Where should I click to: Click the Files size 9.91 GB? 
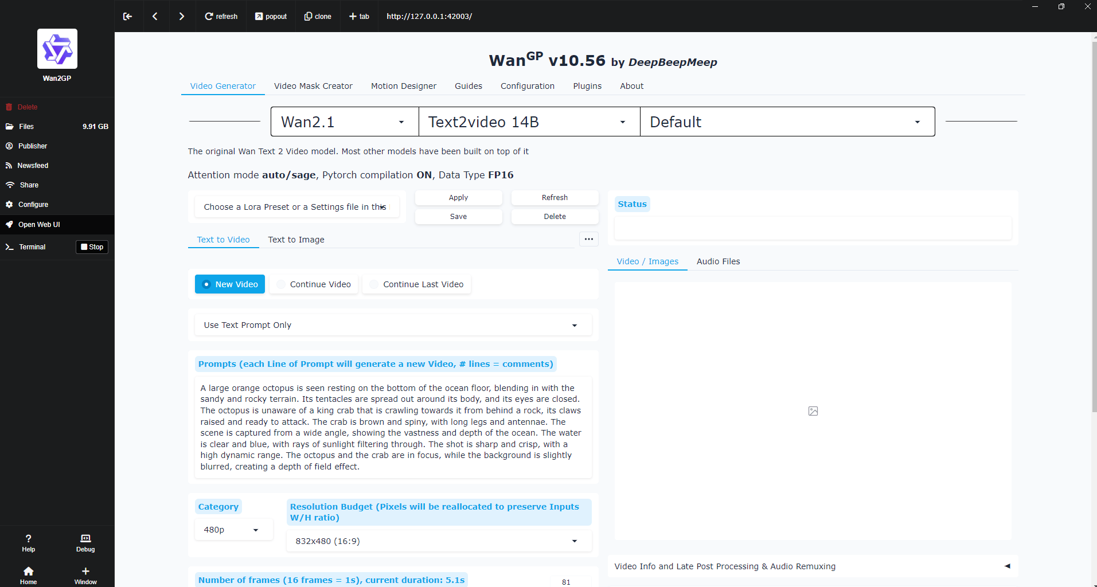coord(95,127)
